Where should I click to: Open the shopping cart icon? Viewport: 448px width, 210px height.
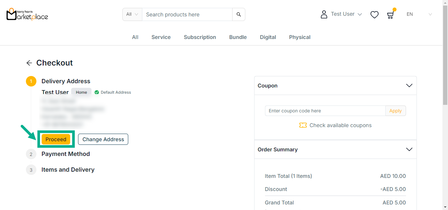(x=390, y=15)
